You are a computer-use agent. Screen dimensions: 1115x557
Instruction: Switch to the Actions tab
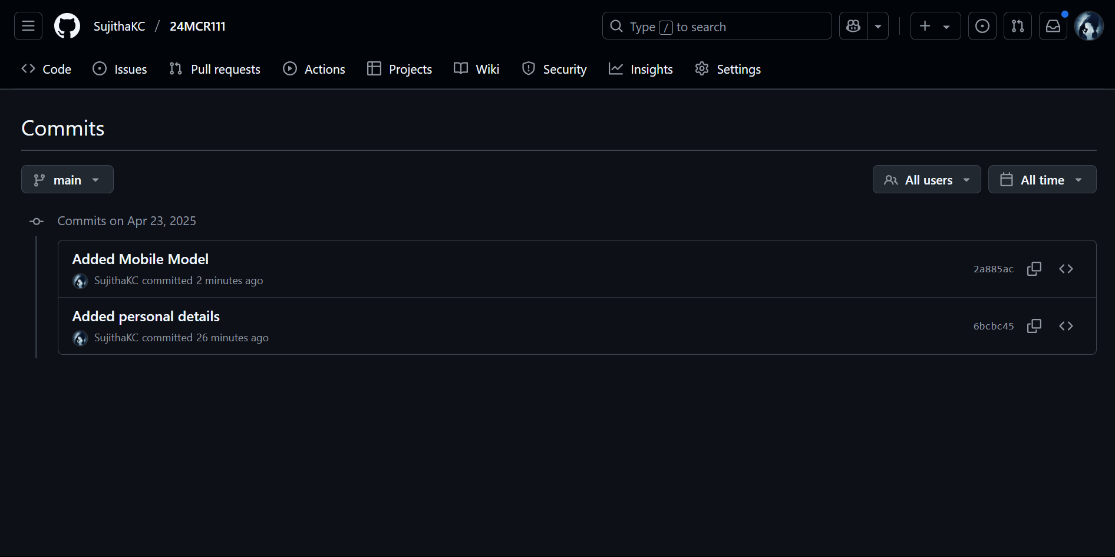[314, 69]
